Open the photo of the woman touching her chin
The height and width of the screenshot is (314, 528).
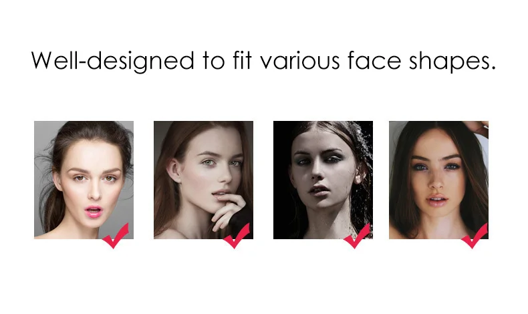[x=203, y=180]
